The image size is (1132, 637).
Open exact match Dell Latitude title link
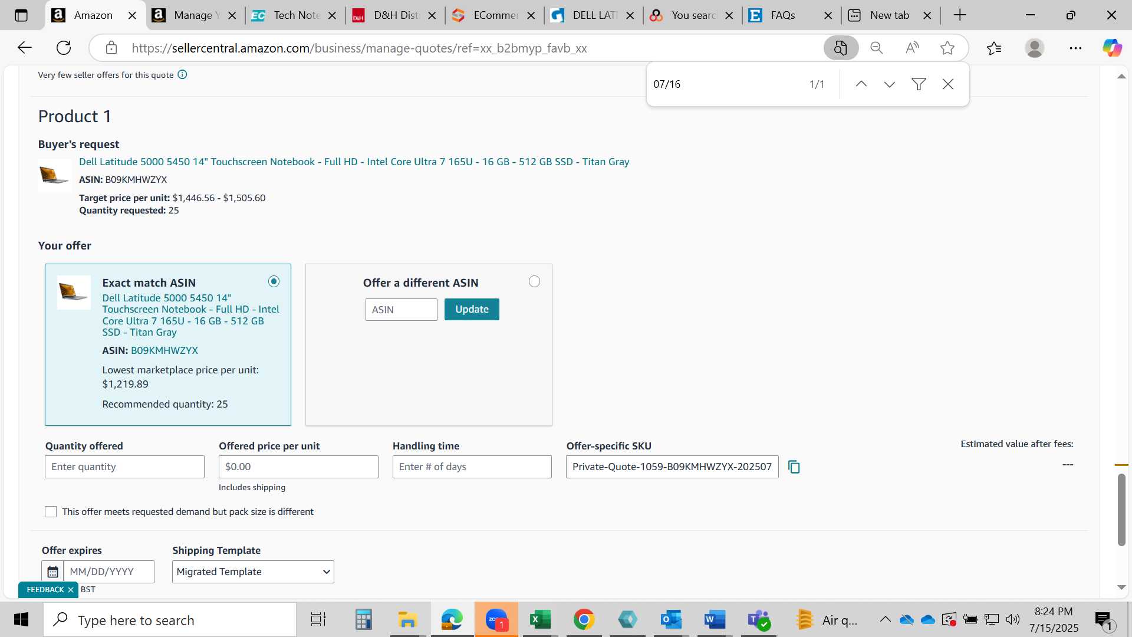pos(190,315)
